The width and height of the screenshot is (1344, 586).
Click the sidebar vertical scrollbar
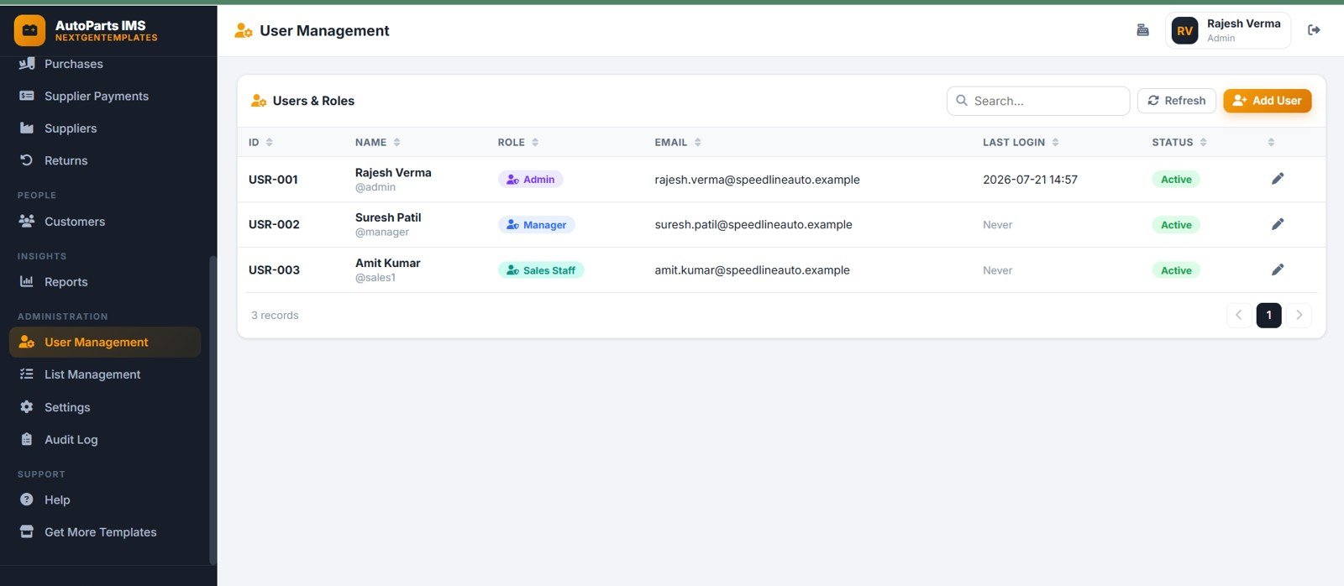[213, 410]
